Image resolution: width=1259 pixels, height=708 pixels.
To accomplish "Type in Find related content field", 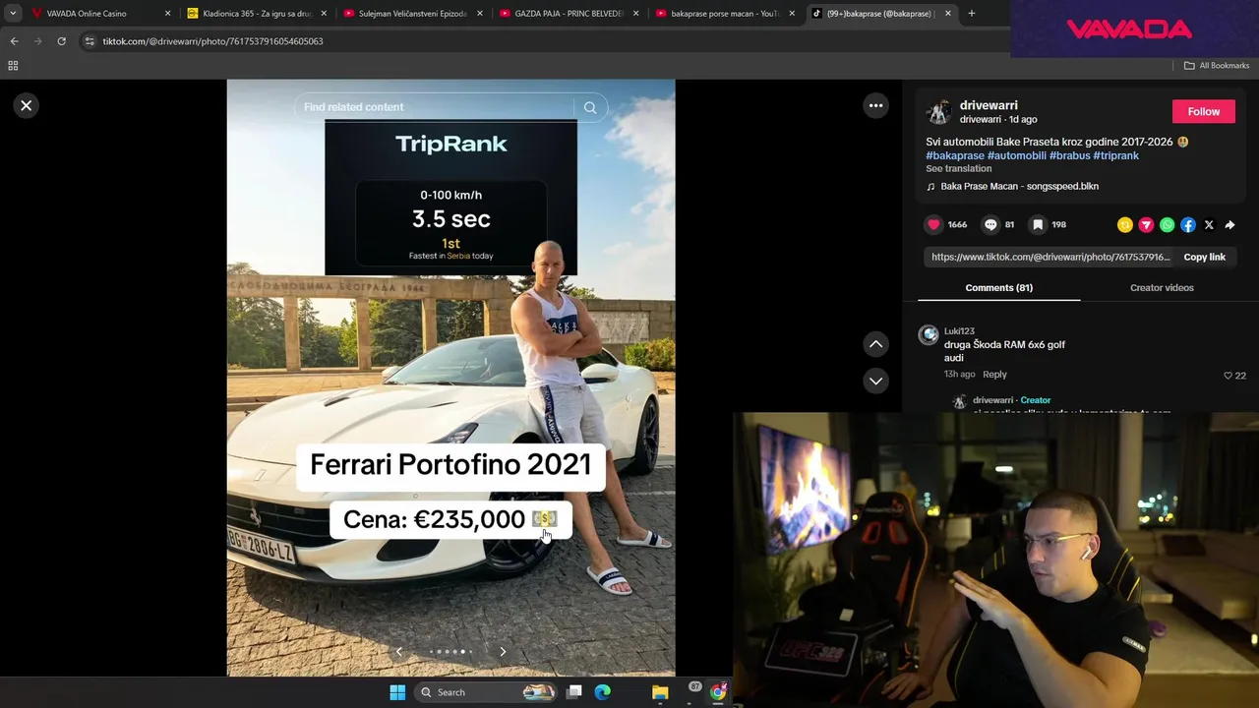I will click(x=433, y=107).
